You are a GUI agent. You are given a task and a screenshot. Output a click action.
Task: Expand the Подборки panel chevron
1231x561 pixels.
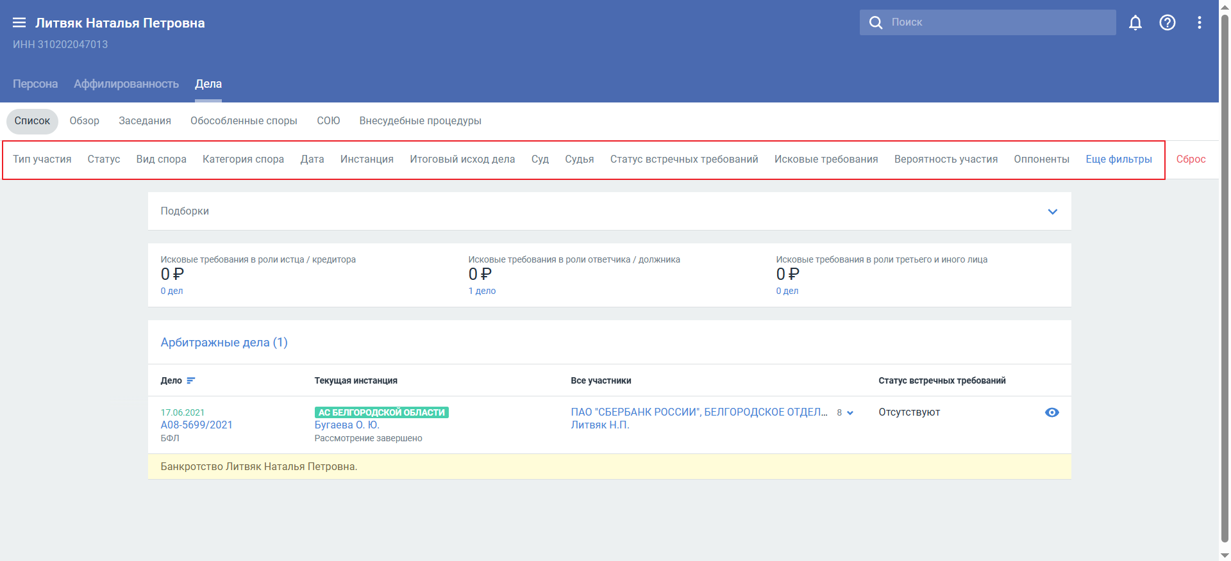[1052, 211]
